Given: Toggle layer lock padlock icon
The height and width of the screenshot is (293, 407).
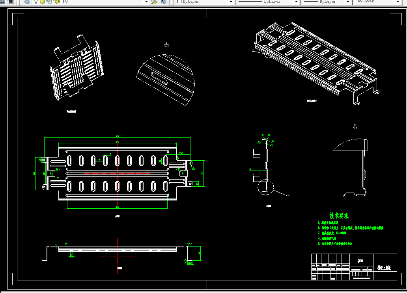Looking at the screenshot, I should pyautogui.click(x=56, y=2).
